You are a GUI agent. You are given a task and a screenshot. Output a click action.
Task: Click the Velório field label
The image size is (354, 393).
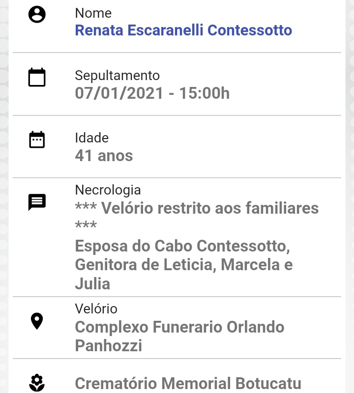coord(96,309)
